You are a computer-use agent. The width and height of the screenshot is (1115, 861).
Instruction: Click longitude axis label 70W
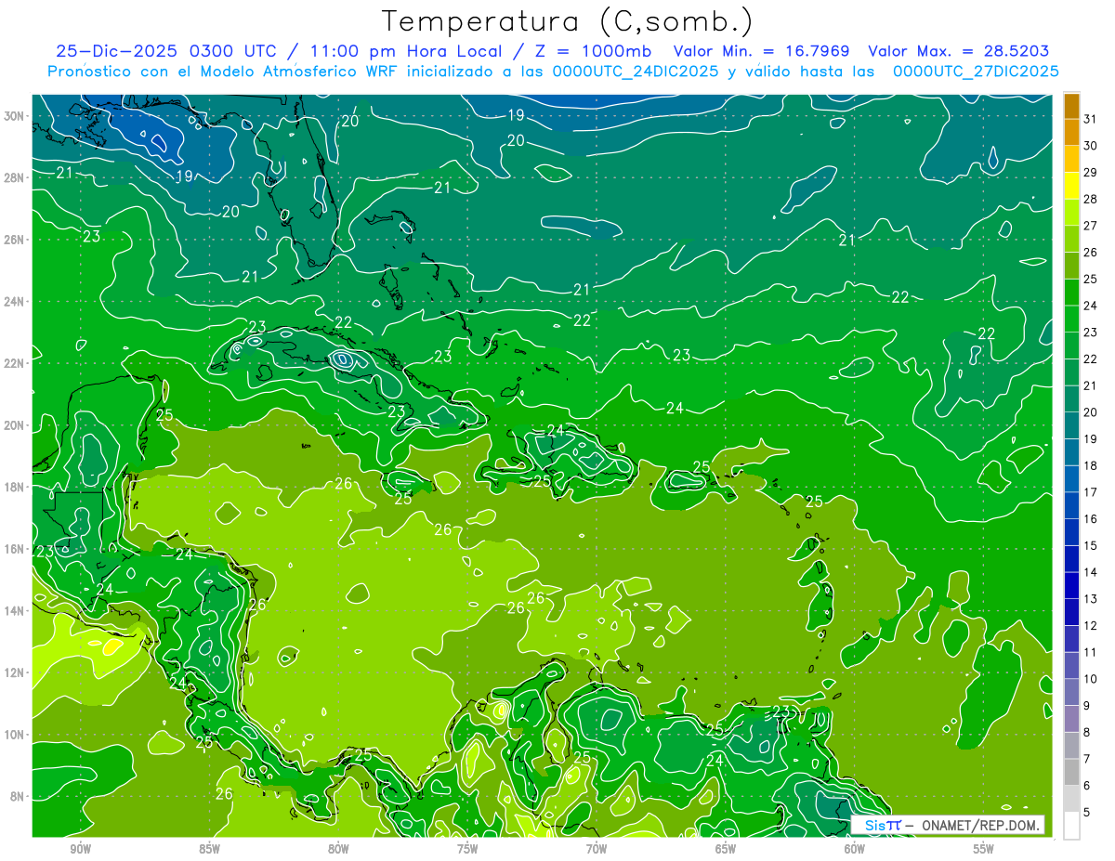(597, 849)
